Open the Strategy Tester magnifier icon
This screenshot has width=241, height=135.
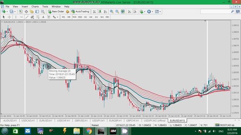[x=43, y=12]
